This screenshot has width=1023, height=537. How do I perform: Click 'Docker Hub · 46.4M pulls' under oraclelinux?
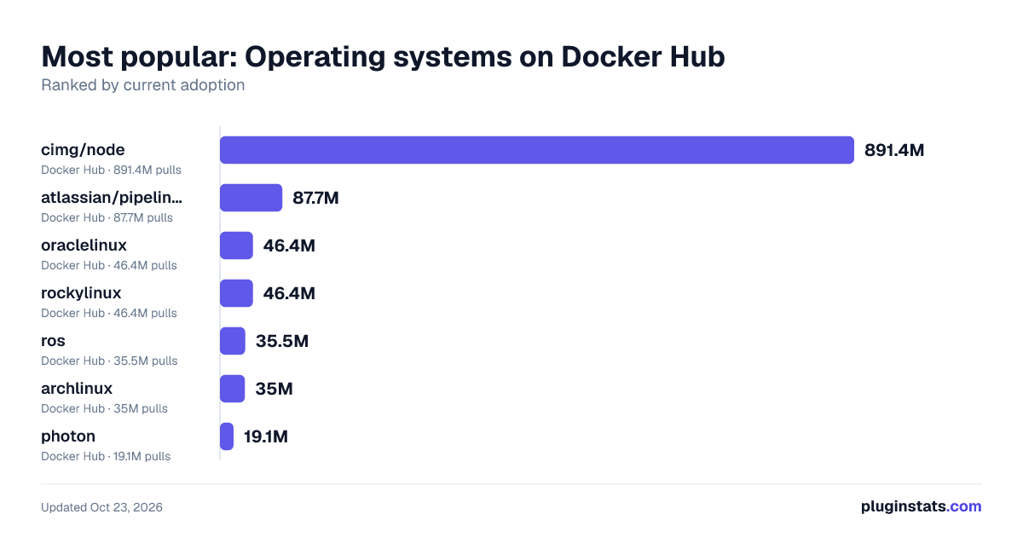[109, 265]
